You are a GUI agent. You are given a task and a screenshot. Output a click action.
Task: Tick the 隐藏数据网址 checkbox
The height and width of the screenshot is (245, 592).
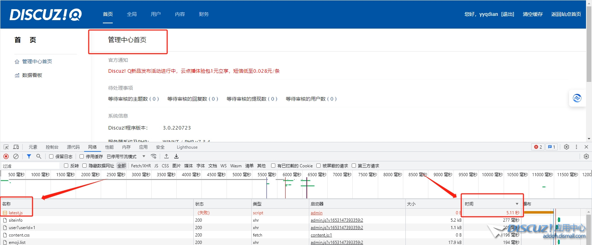click(x=84, y=166)
